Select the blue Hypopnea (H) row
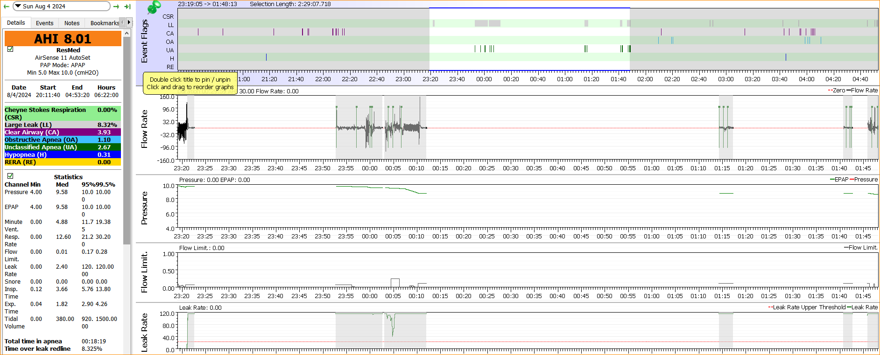Image resolution: width=880 pixels, height=355 pixels. pos(63,154)
